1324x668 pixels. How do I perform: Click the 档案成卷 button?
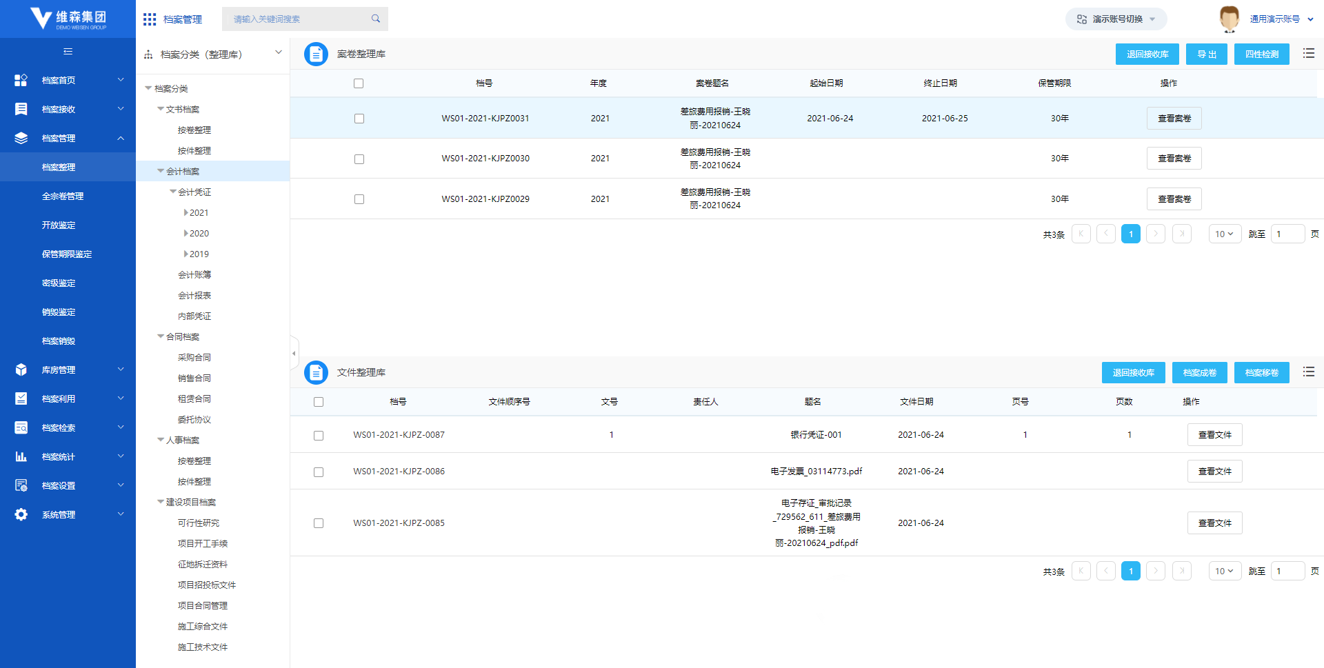(x=1199, y=373)
